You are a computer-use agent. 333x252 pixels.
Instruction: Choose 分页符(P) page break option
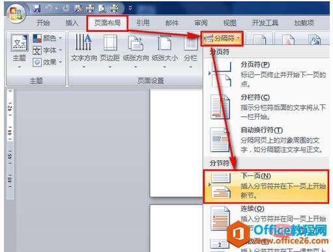click(267, 74)
